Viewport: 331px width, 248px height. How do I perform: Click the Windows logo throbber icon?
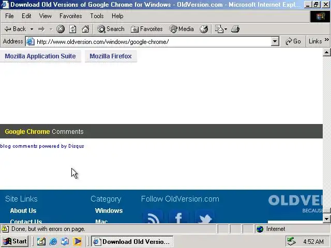(320, 17)
